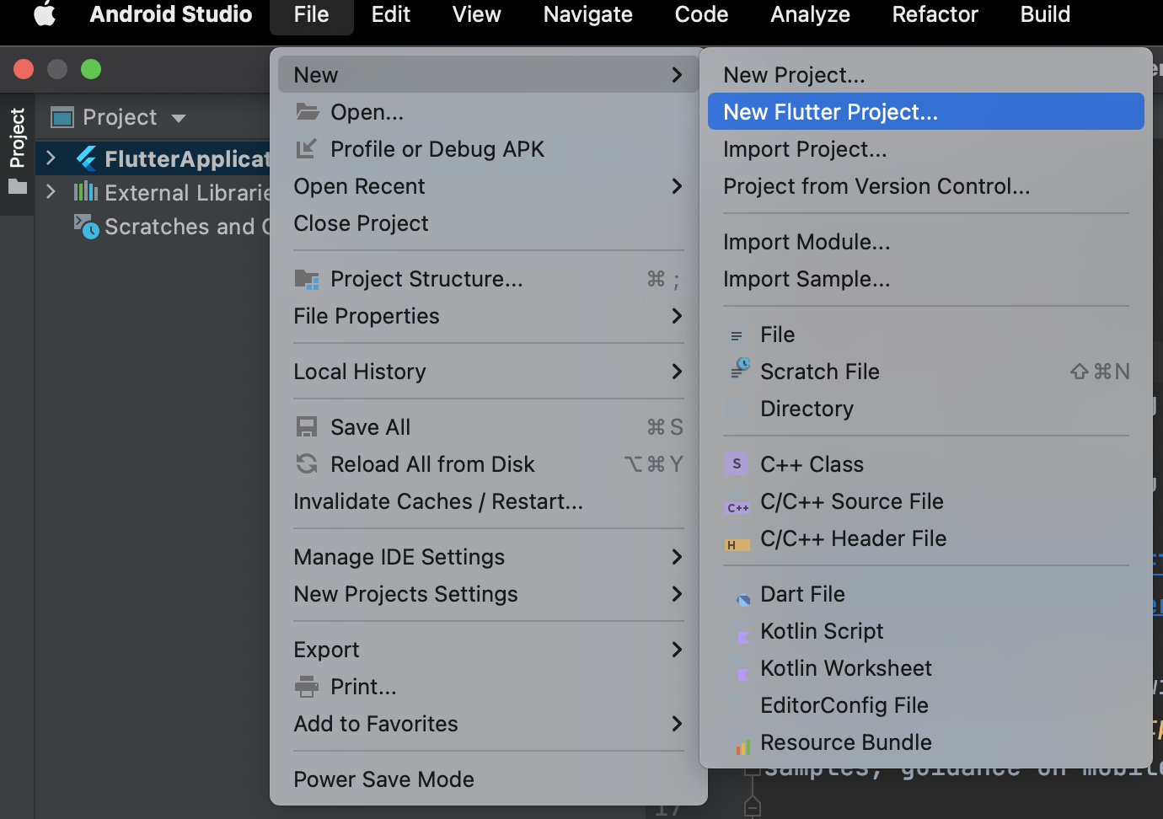Screen dimensions: 1163x819
Task: Click the External Libraries bar-chart icon
Action: click(x=85, y=192)
